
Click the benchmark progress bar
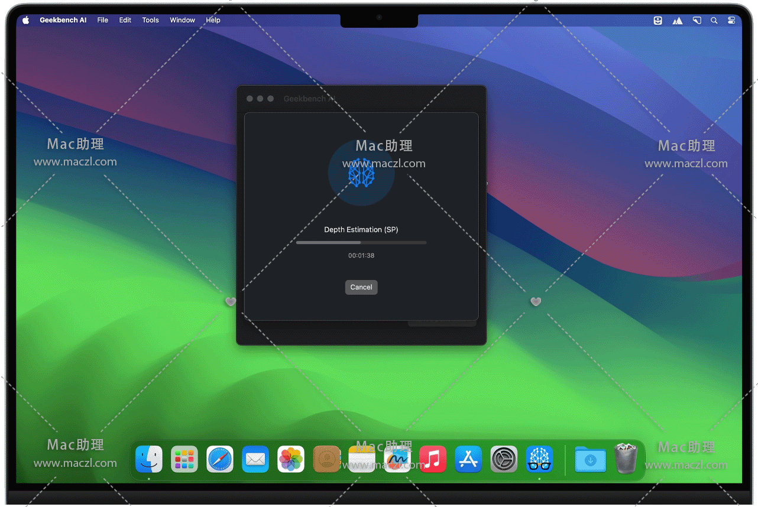(361, 242)
